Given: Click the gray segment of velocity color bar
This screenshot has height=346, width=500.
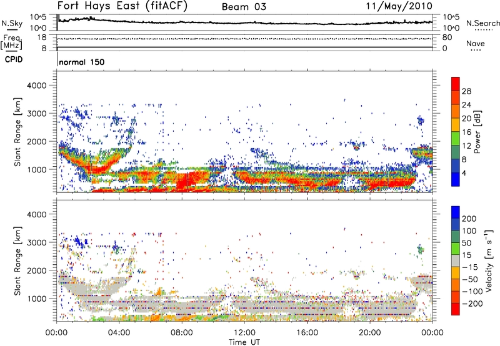Looking at the screenshot, I should coord(456,260).
